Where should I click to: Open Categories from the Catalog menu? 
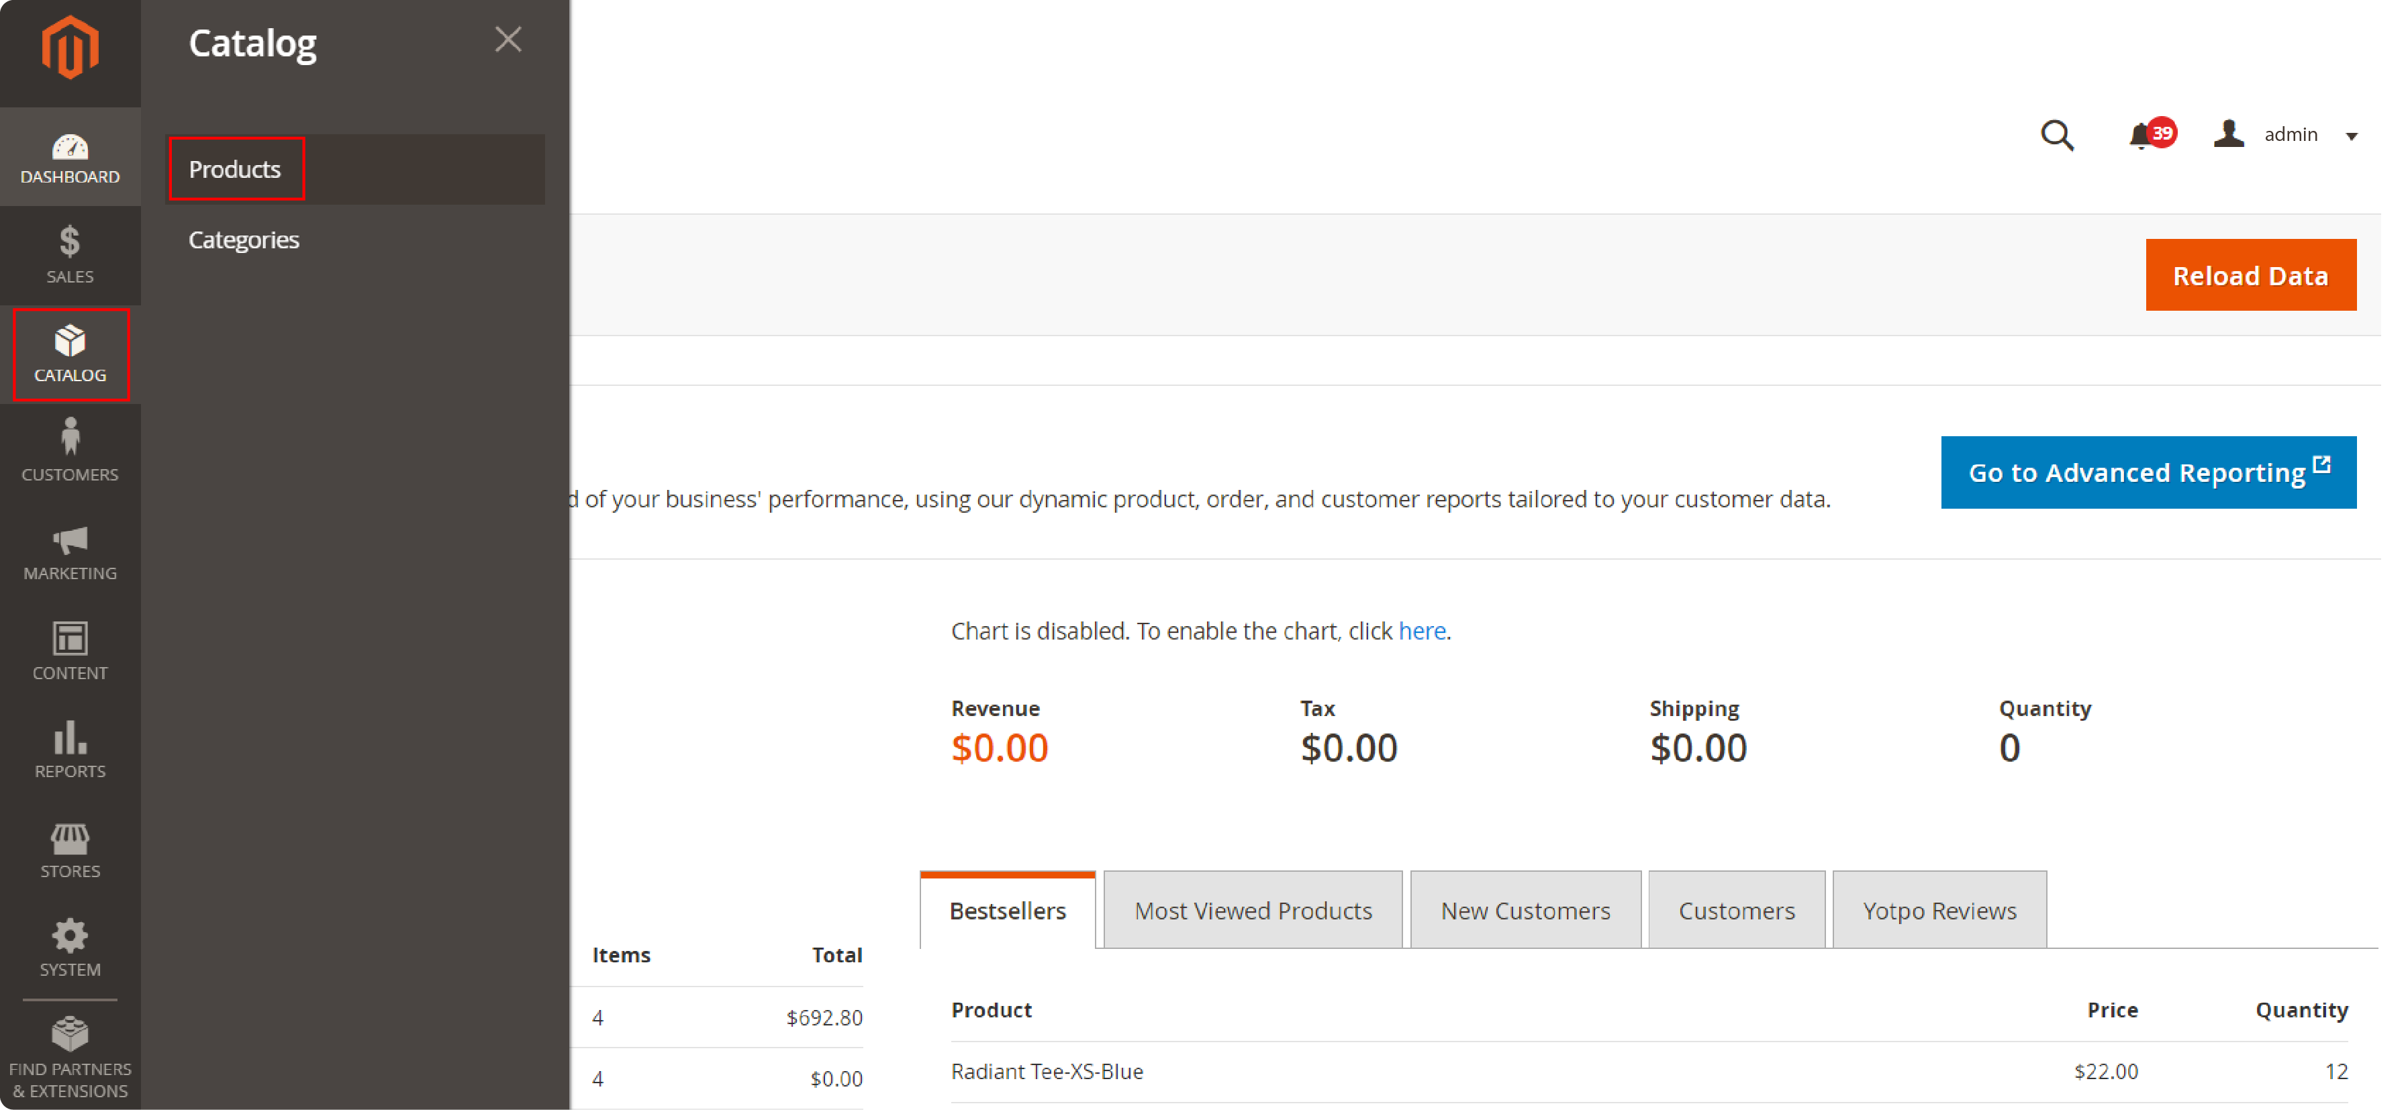(244, 239)
